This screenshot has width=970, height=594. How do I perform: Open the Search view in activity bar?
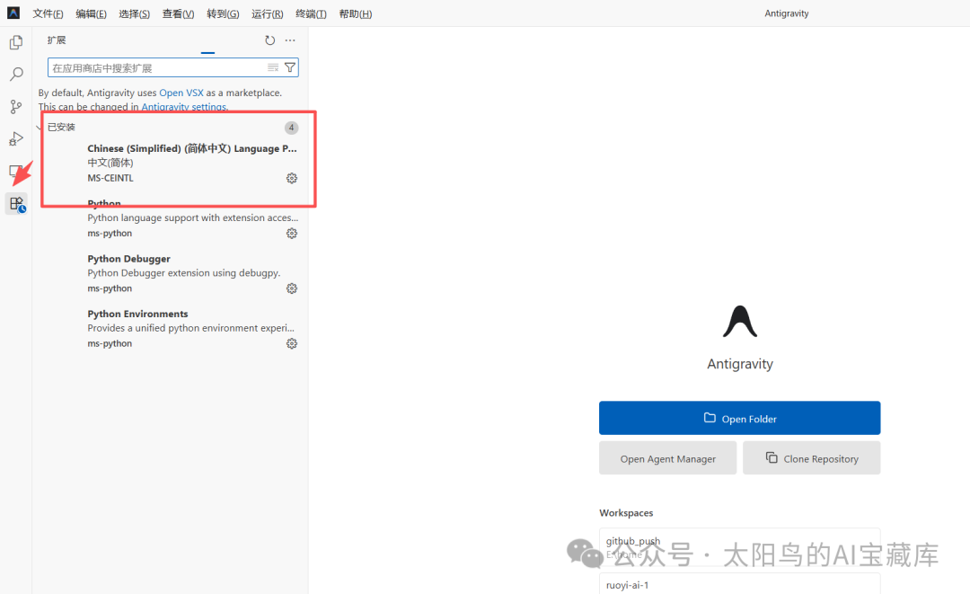(16, 75)
